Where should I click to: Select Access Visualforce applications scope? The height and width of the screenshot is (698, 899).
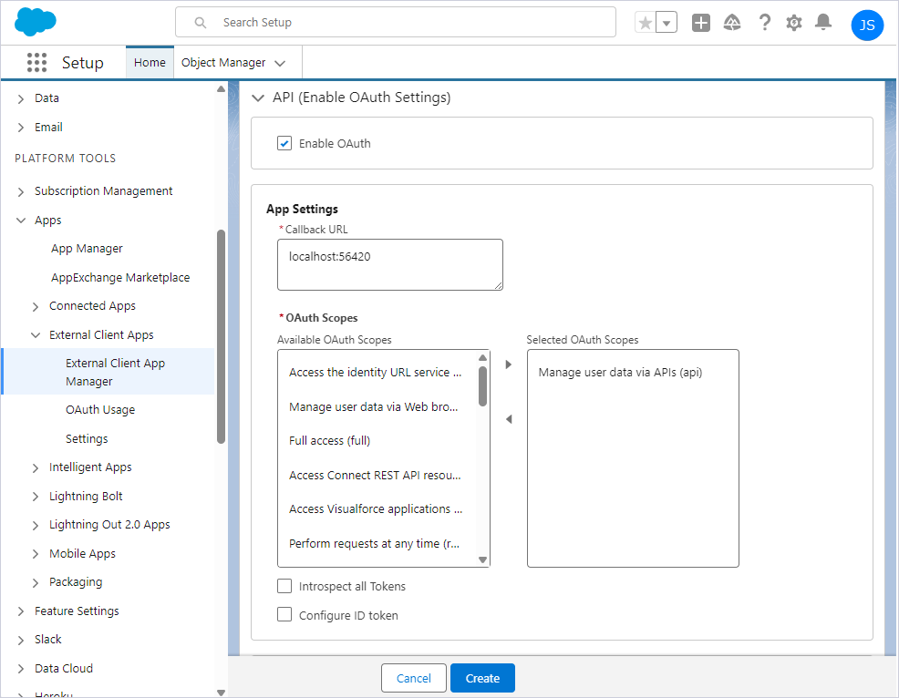click(x=377, y=508)
